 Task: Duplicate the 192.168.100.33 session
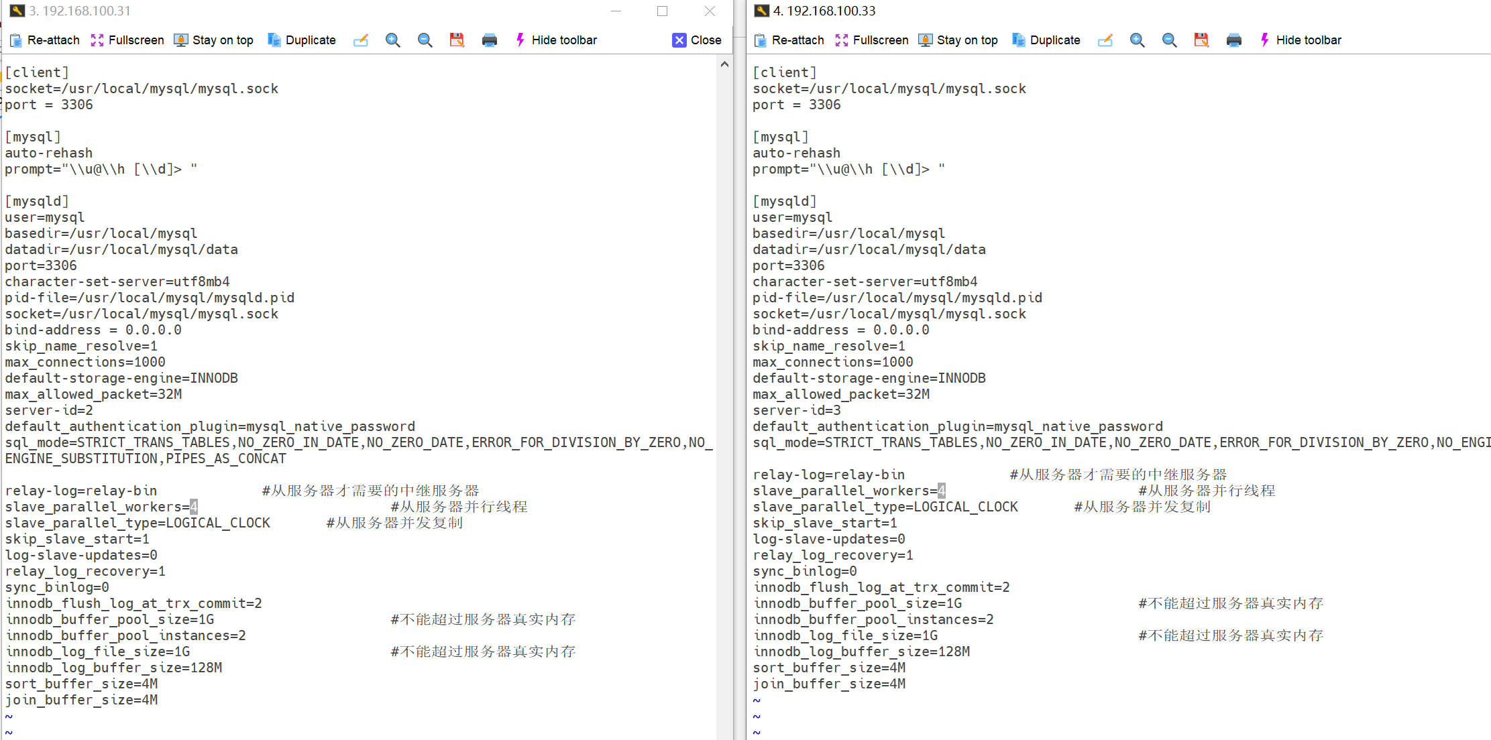(1046, 40)
